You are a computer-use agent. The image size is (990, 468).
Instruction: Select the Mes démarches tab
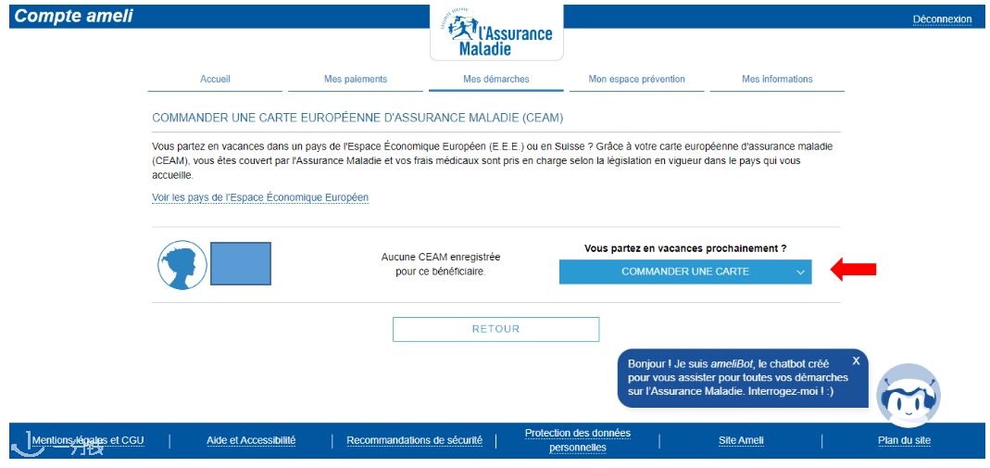click(496, 80)
